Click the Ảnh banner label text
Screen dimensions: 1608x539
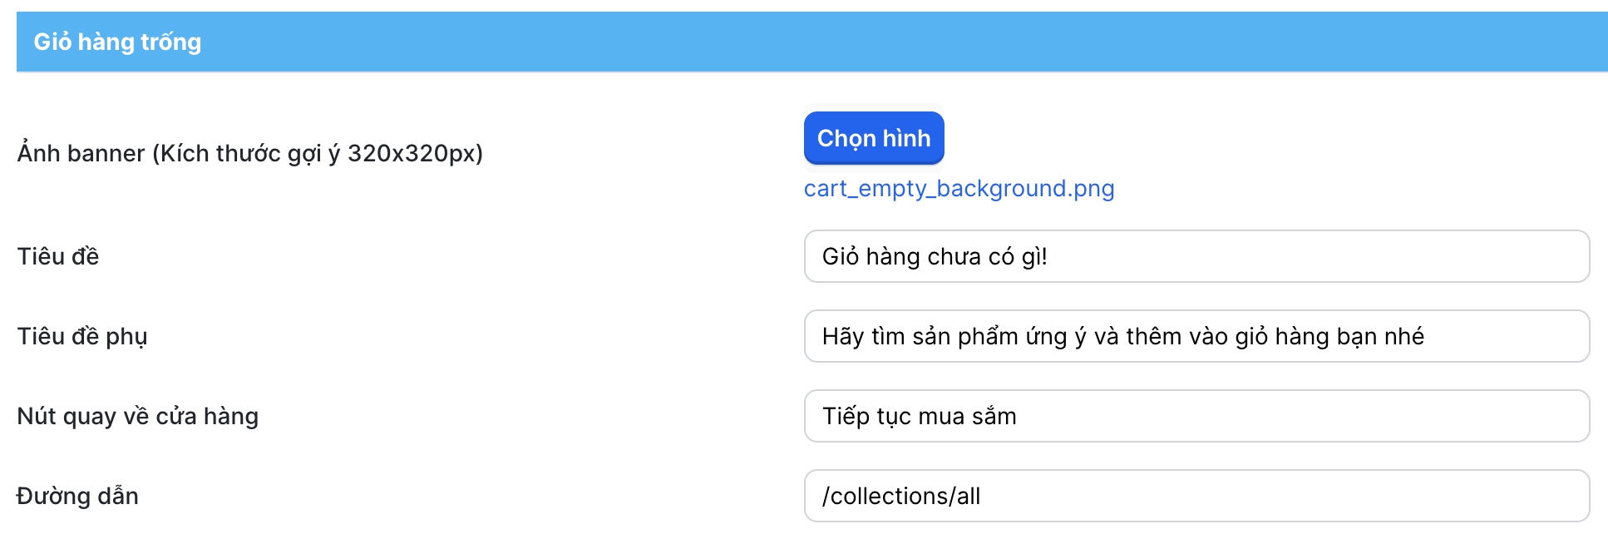point(249,153)
